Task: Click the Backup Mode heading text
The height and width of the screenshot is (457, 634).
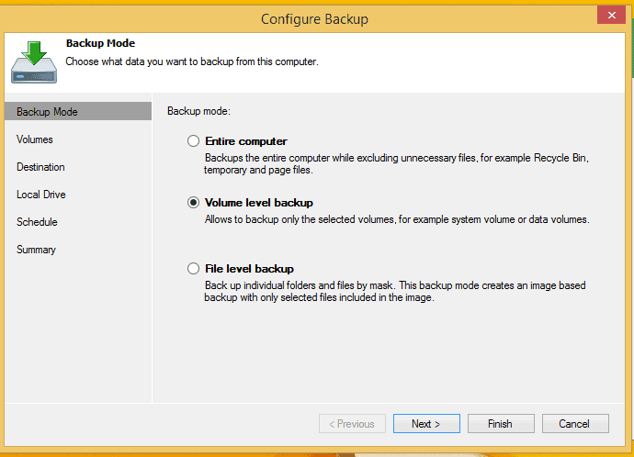Action: tap(101, 43)
